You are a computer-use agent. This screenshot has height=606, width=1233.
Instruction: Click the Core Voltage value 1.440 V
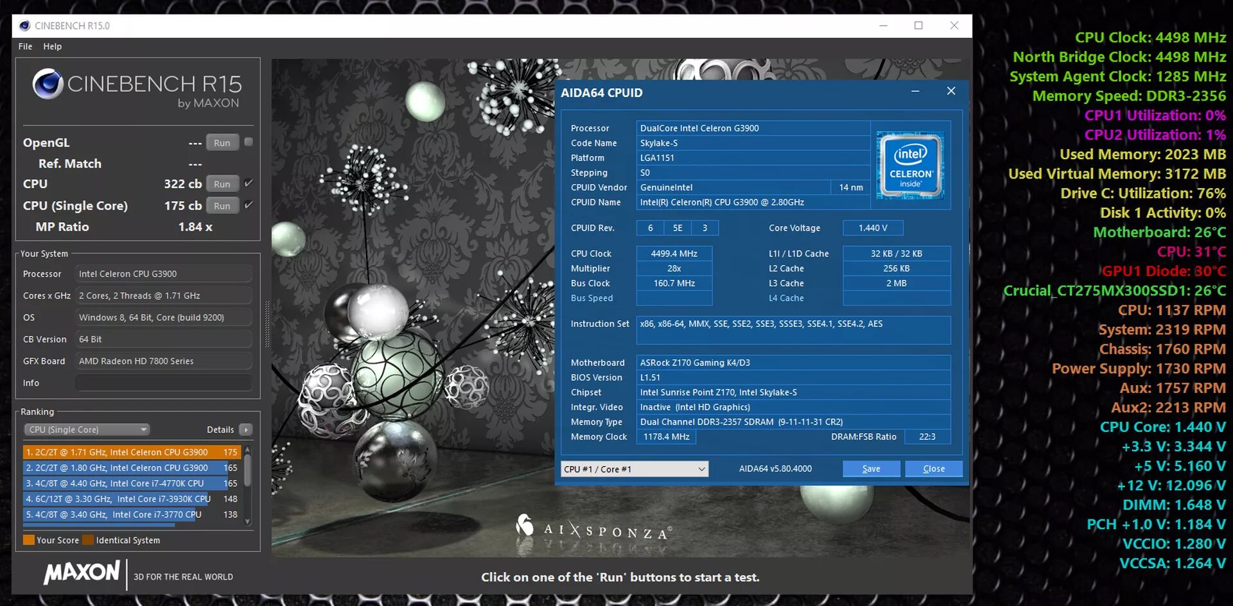(873, 228)
